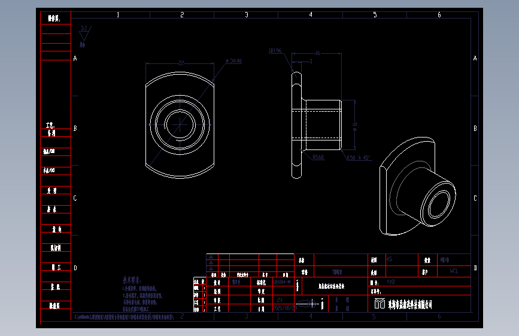
Task: Click the vertical Φ 16 diameter dimension
Action: tap(355, 126)
